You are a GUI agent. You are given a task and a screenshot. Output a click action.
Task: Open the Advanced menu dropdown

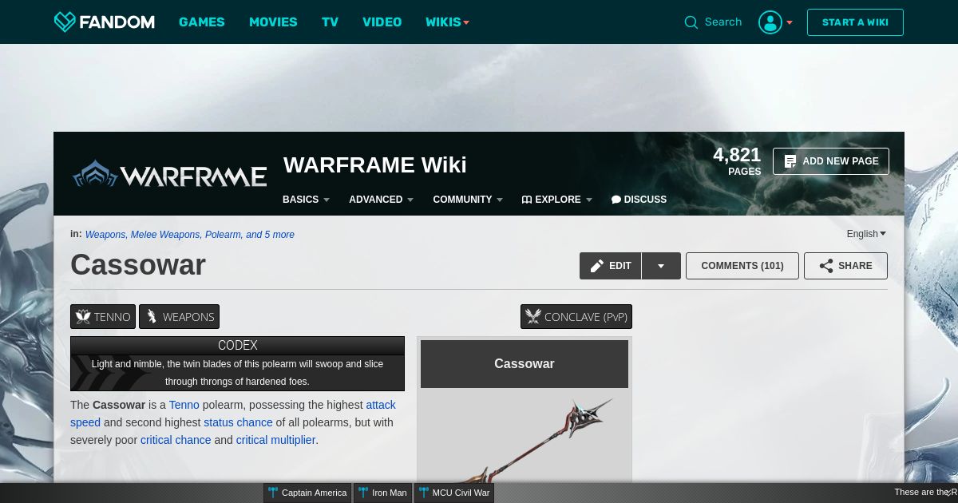click(381, 200)
